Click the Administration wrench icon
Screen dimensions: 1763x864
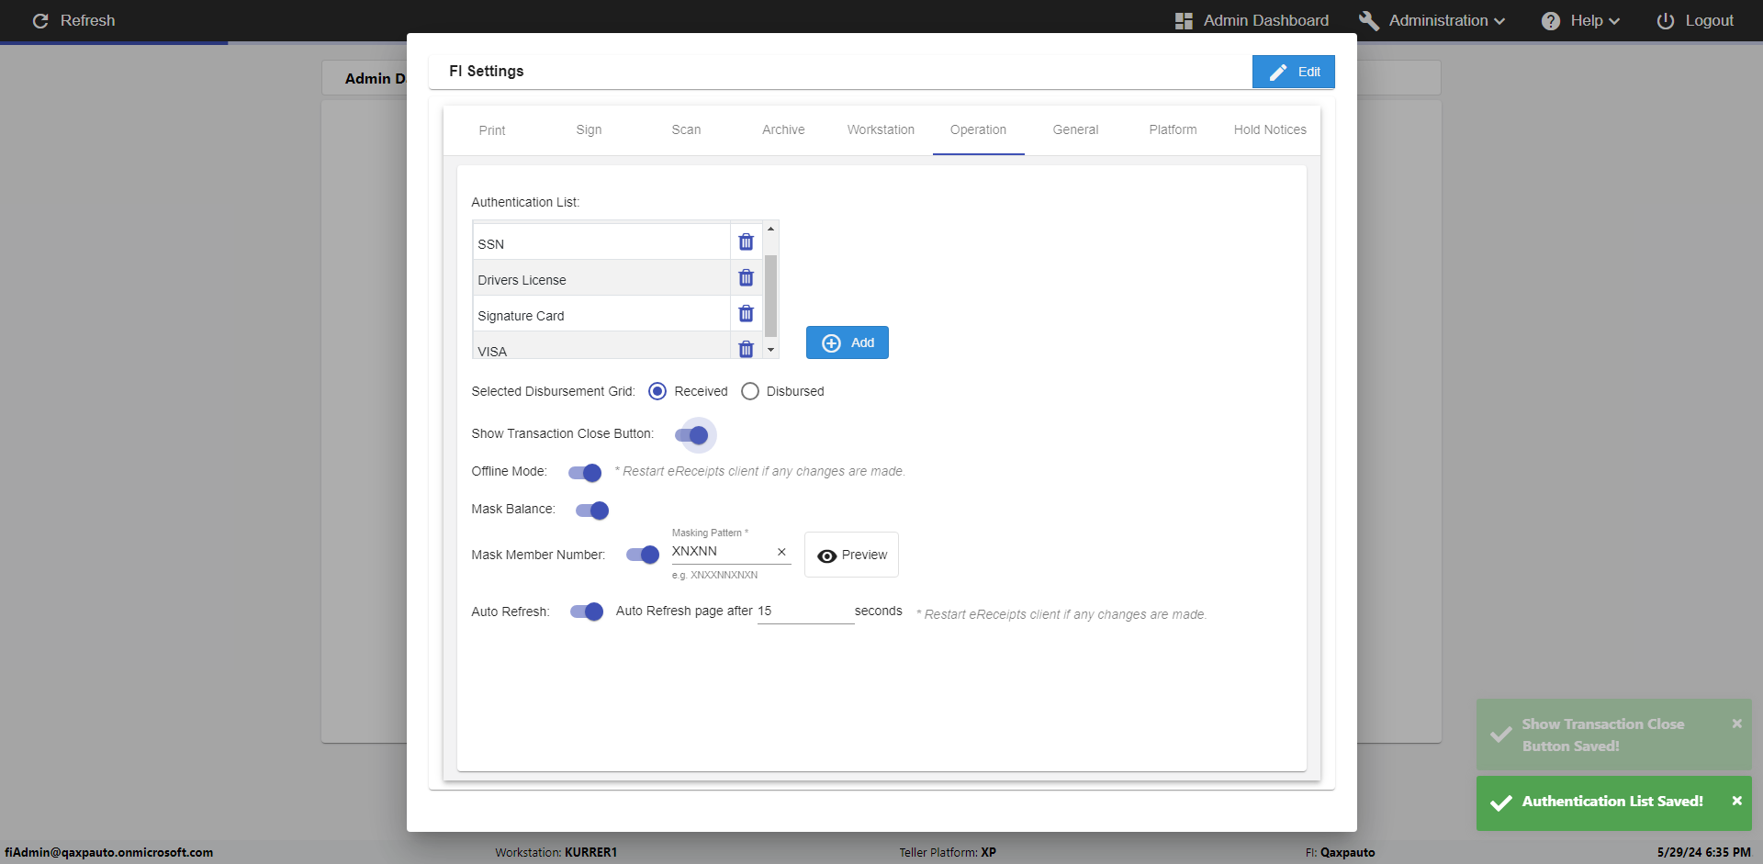click(1368, 20)
